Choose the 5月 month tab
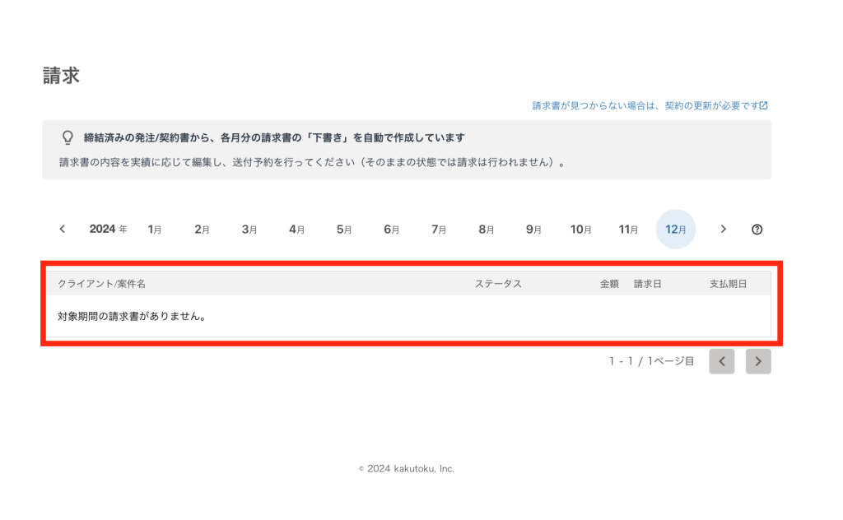The width and height of the screenshot is (843, 520). click(344, 230)
